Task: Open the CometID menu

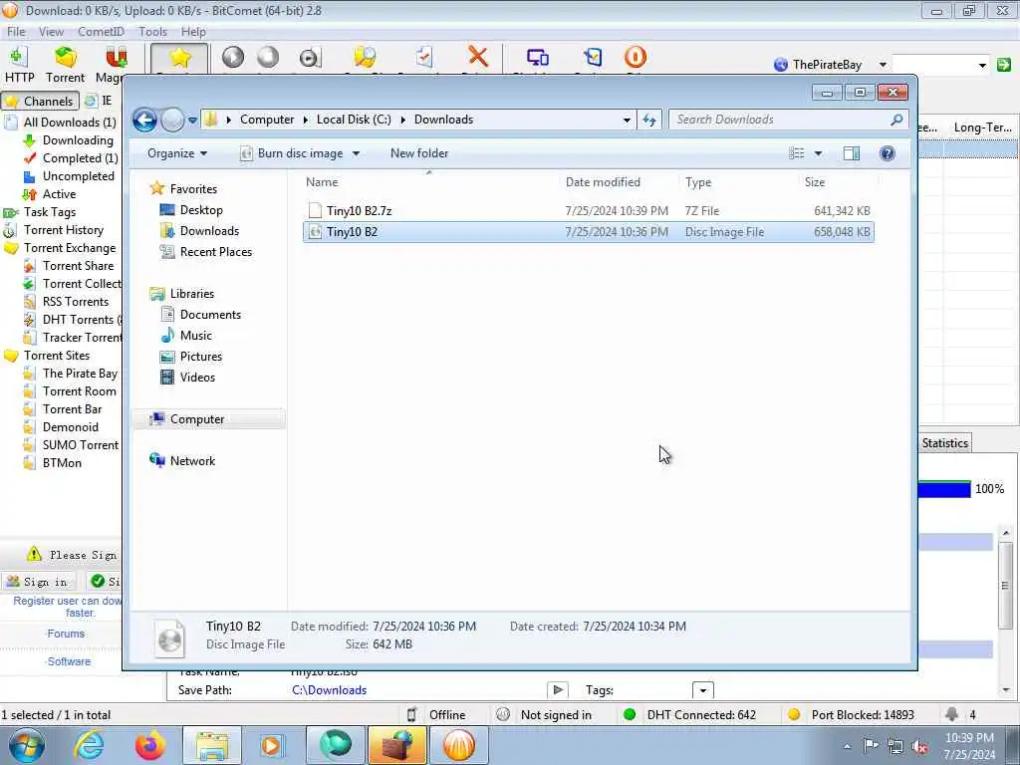Action: tap(101, 32)
